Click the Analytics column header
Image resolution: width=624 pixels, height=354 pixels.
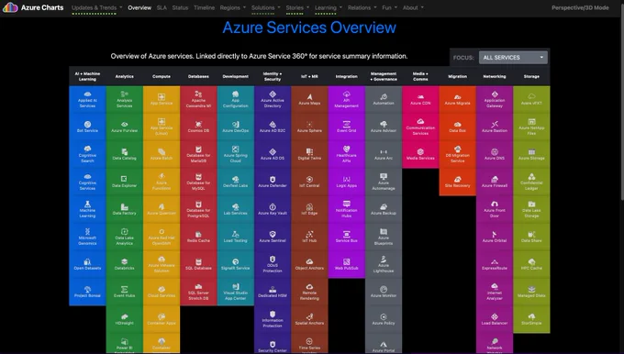[125, 76]
